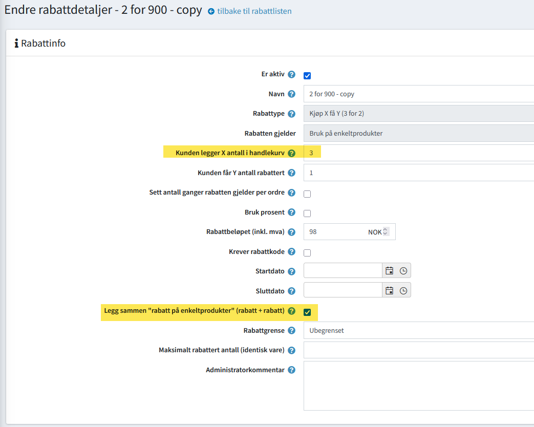Enable the Bruk prosent checkbox
This screenshot has height=427, width=534.
point(307,214)
